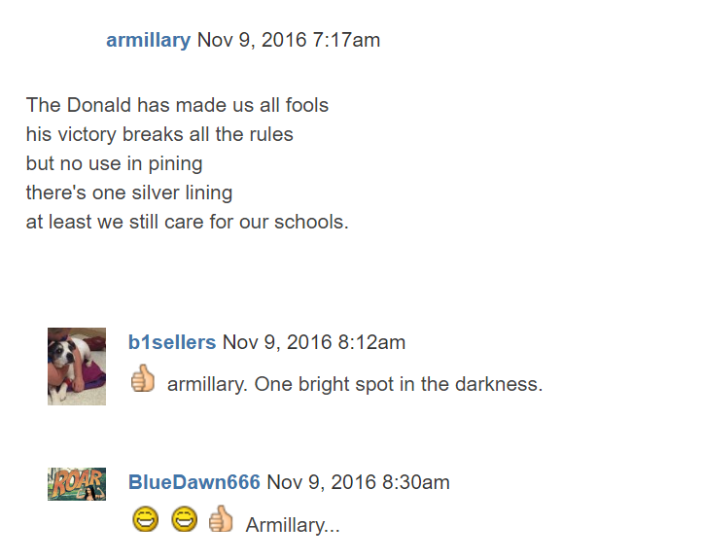
Task: Open BlueDawn666's ROAR avatar image
Action: click(77, 483)
